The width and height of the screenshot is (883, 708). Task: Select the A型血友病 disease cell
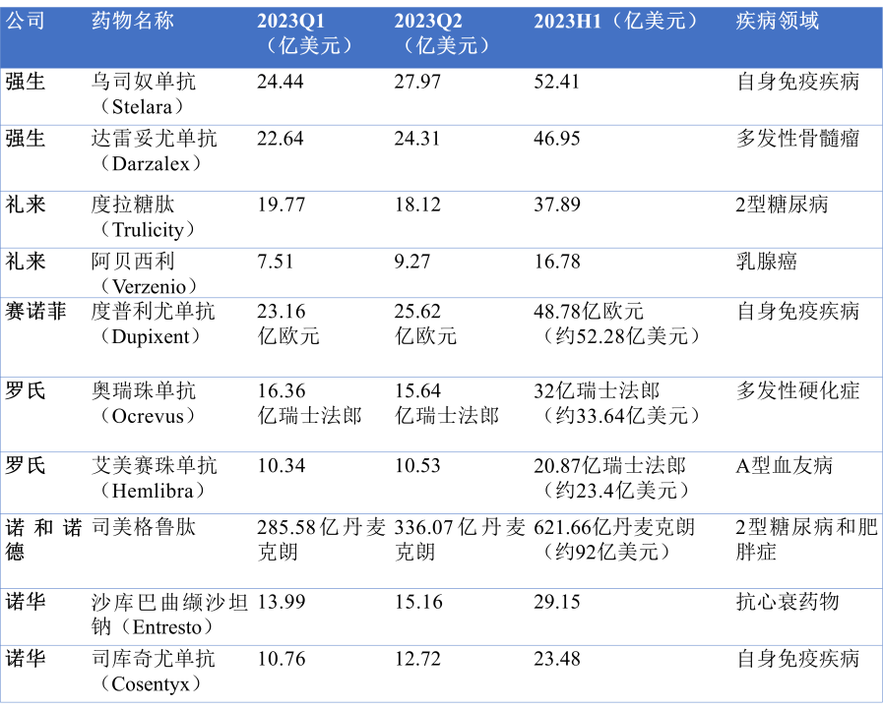(x=784, y=466)
